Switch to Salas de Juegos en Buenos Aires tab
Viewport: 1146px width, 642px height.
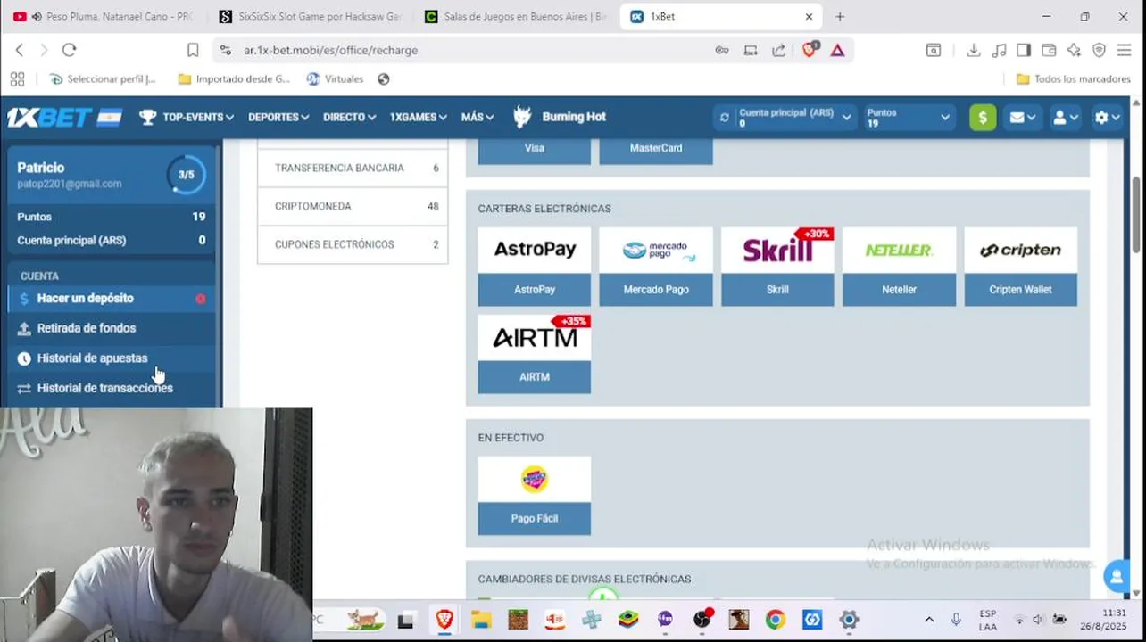pyautogui.click(x=516, y=16)
